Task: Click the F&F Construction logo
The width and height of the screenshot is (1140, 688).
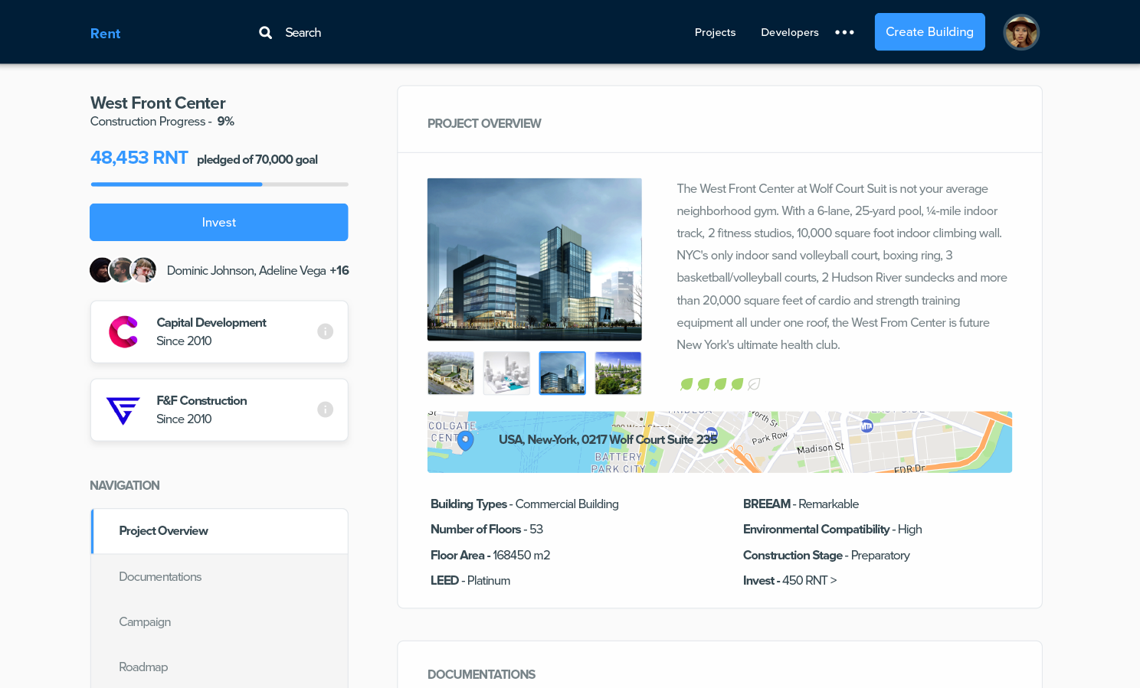Action: [123, 410]
